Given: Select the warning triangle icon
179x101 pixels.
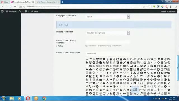Looking at the screenshot, I should pos(142,59).
